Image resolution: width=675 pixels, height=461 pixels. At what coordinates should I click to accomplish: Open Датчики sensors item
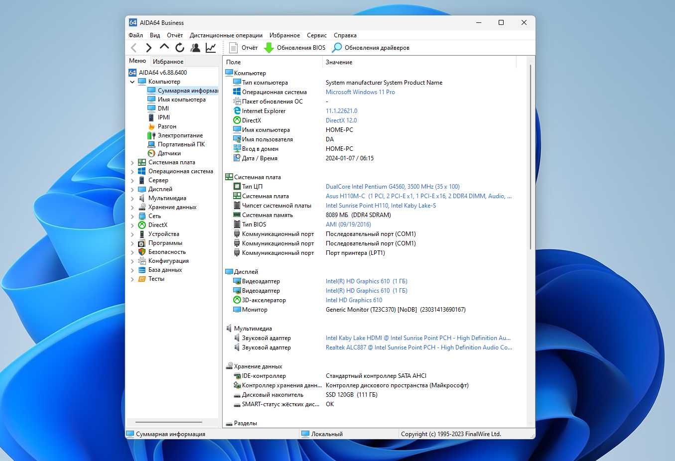[x=164, y=153]
